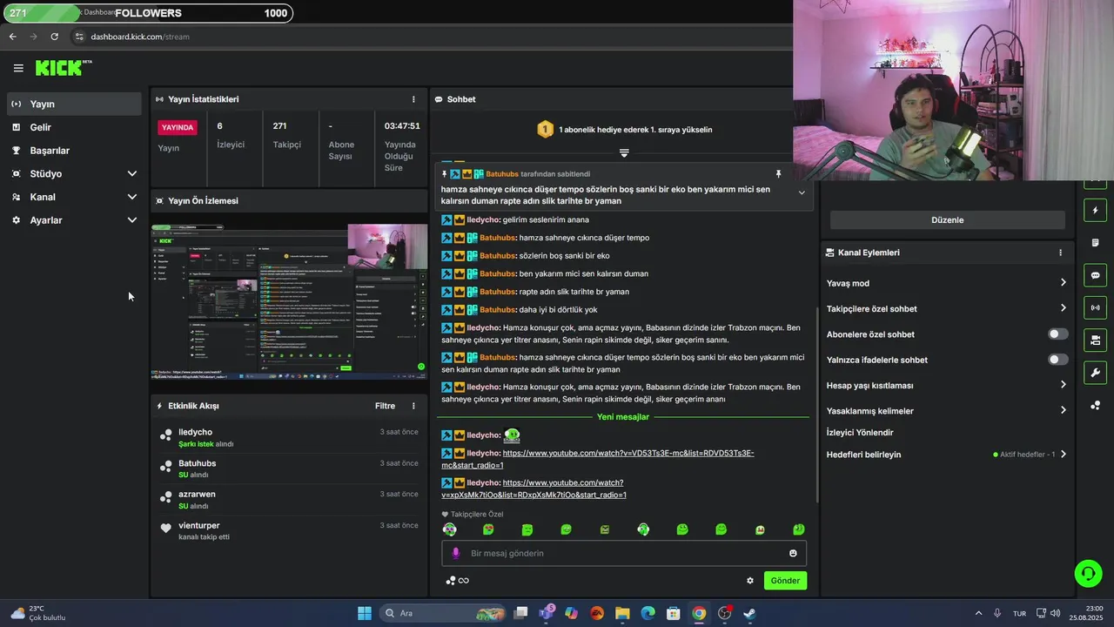Viewport: 1114px width, 627px height.
Task: Click the Yeni mesajlar divider label
Action: tap(623, 417)
